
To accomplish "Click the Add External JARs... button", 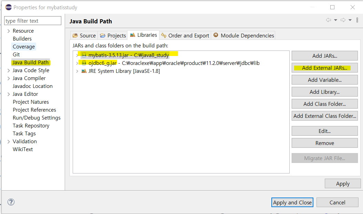I will tap(324, 68).
